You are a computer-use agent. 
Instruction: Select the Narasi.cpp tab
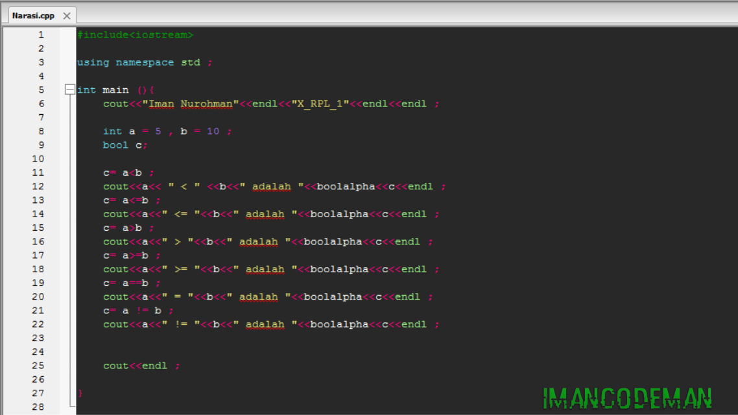pos(32,14)
